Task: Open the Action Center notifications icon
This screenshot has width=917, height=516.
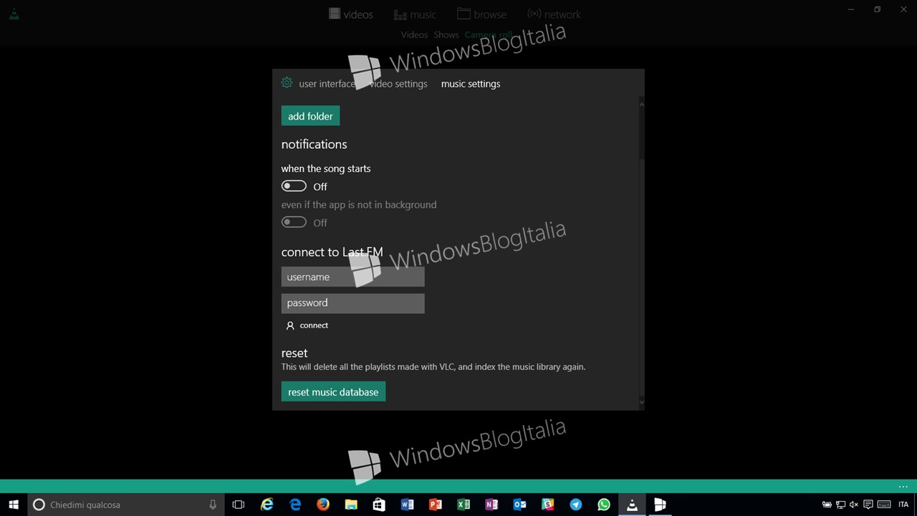Action: 868,505
